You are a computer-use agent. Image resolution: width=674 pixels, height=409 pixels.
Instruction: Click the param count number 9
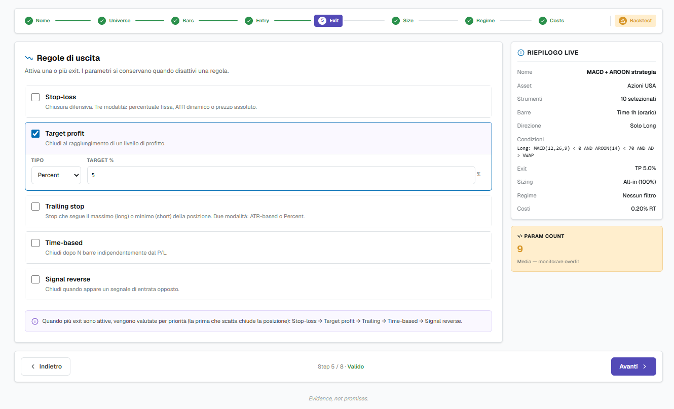[520, 249]
